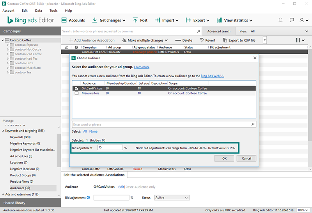Click the dialog Bid adjustment input field
The image size is (312, 213).
(110, 148)
